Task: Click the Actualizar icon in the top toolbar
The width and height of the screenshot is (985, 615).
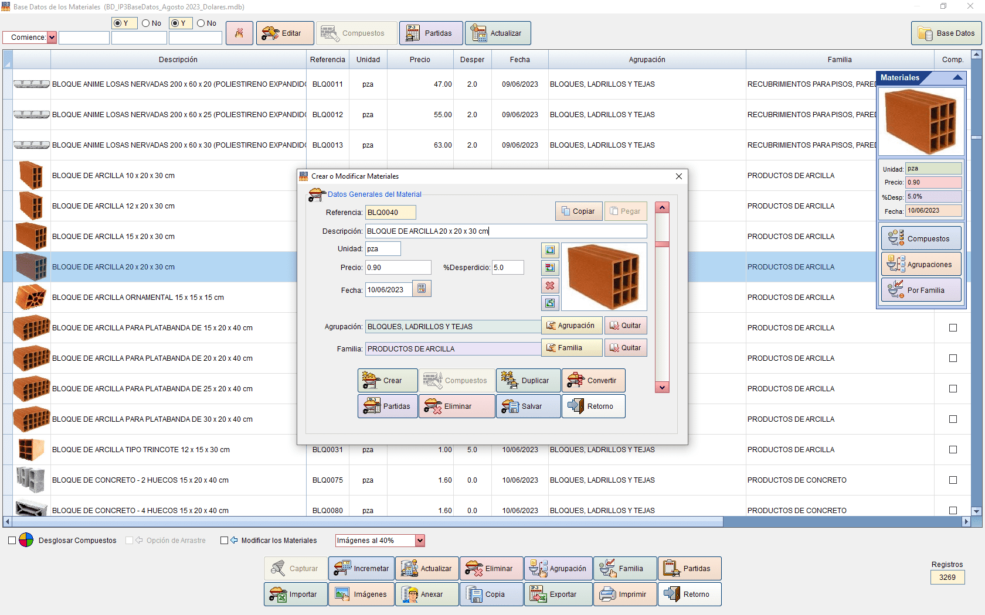Action: pyautogui.click(x=498, y=33)
